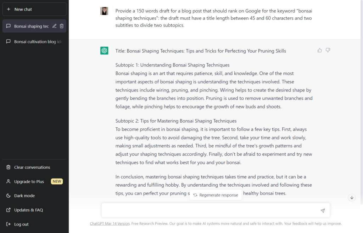
Task: Select Upgrade to Plus in the sidebar
Action: tap(29, 181)
